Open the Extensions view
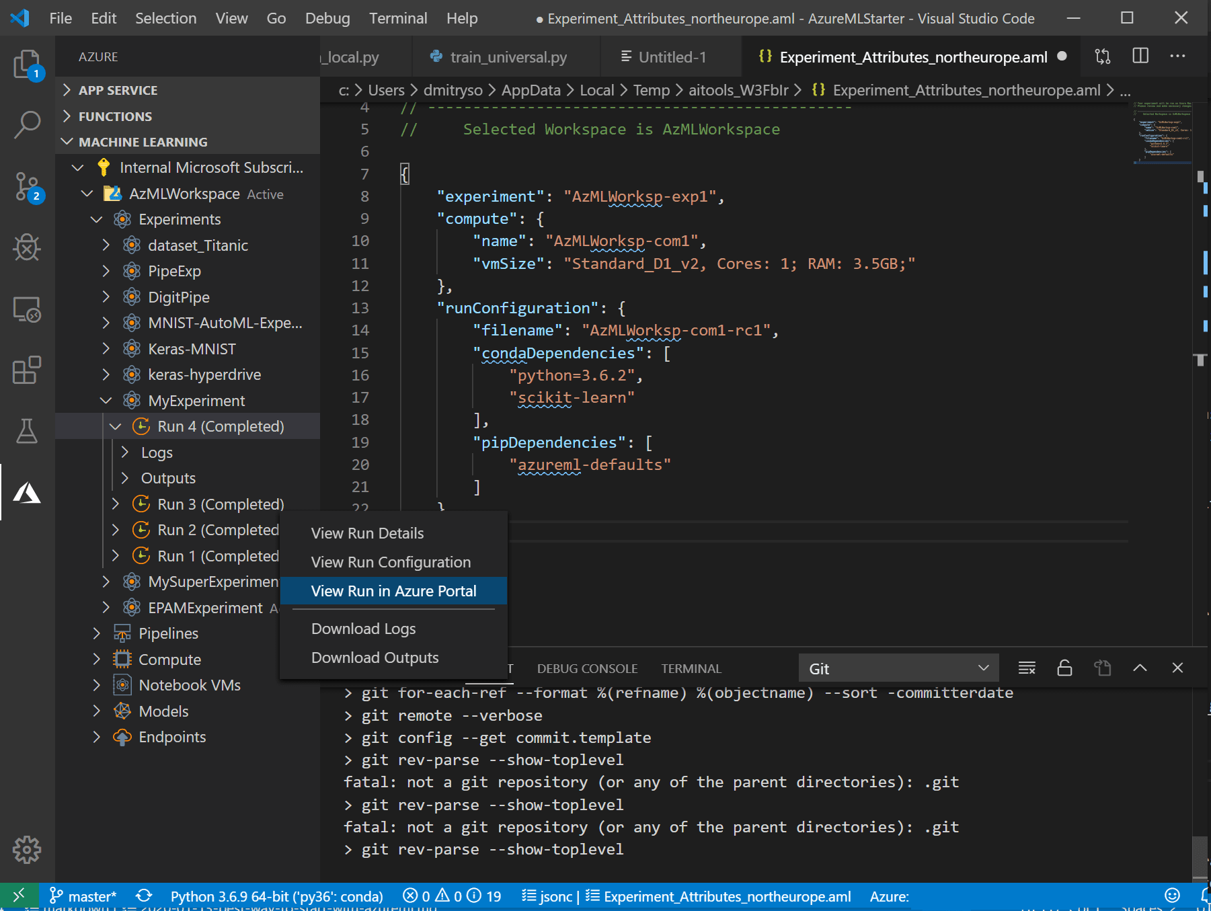Image resolution: width=1211 pixels, height=911 pixels. [27, 370]
